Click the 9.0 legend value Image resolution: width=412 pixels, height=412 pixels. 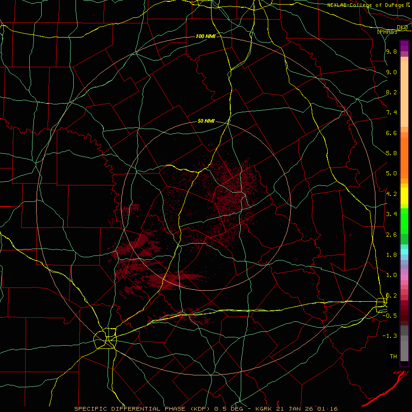click(391, 72)
